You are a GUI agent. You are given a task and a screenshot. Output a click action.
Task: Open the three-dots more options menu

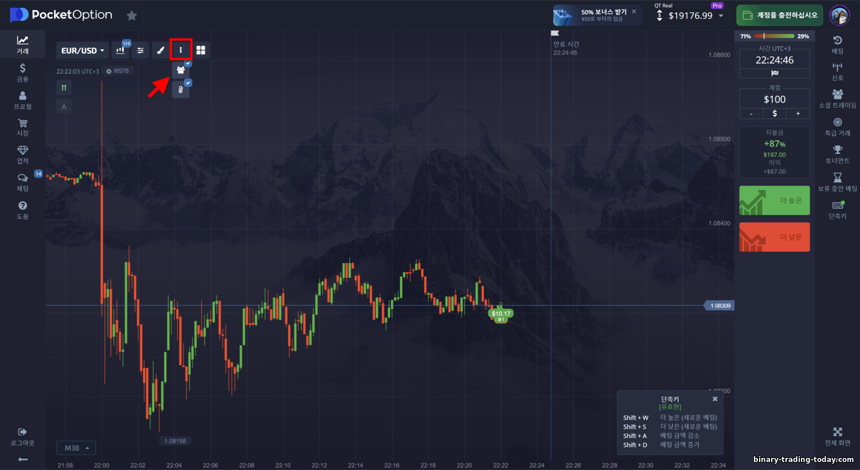[x=181, y=50]
